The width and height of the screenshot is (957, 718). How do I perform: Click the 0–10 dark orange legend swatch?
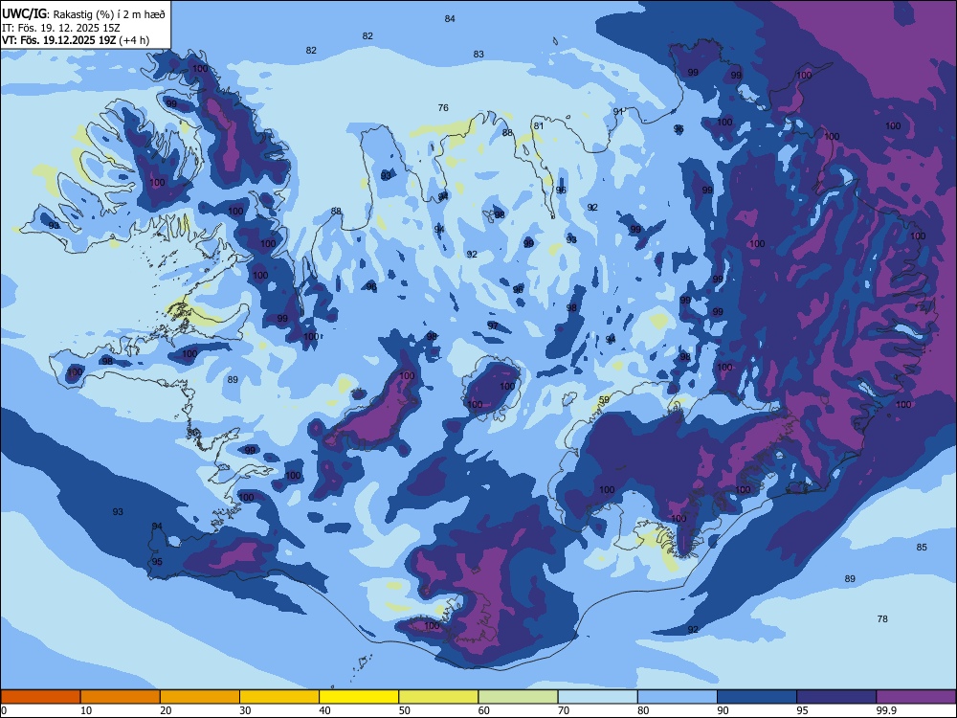point(40,697)
